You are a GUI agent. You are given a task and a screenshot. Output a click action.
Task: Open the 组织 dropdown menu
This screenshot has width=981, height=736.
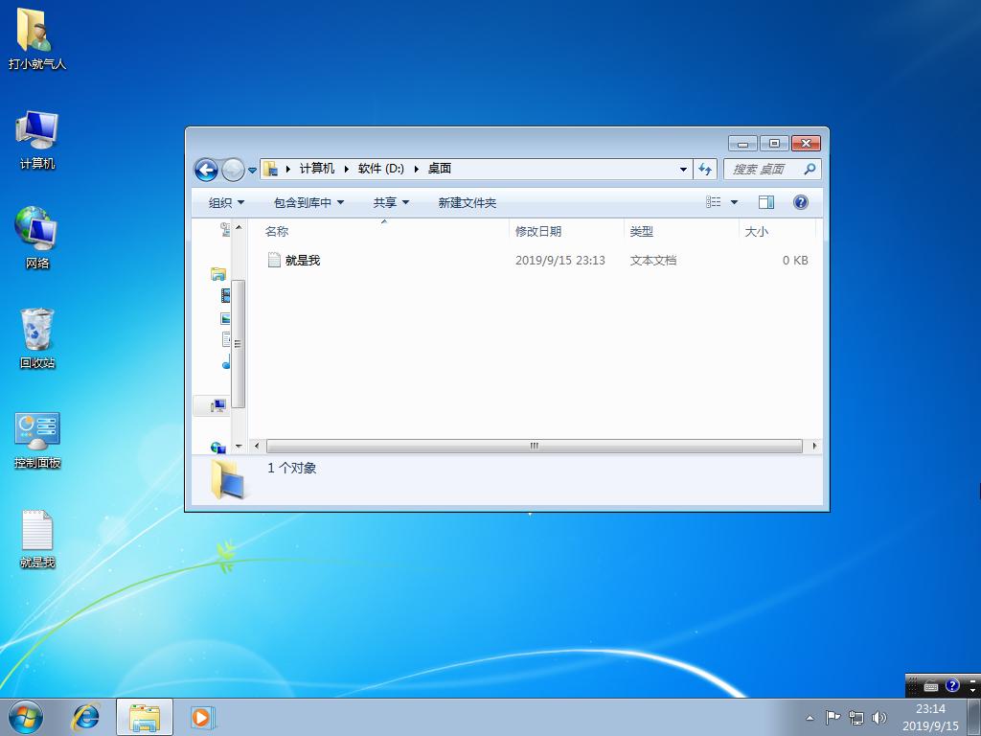[227, 202]
